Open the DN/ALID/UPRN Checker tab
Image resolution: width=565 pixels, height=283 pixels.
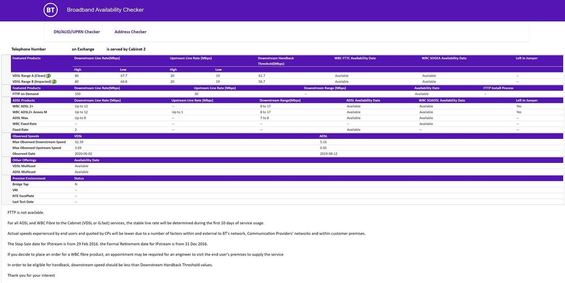pos(77,32)
